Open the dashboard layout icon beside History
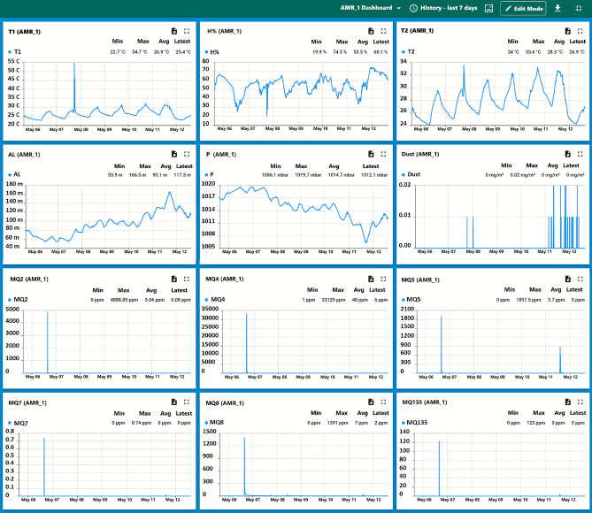Image resolution: width=592 pixels, height=513 pixels. (x=489, y=8)
